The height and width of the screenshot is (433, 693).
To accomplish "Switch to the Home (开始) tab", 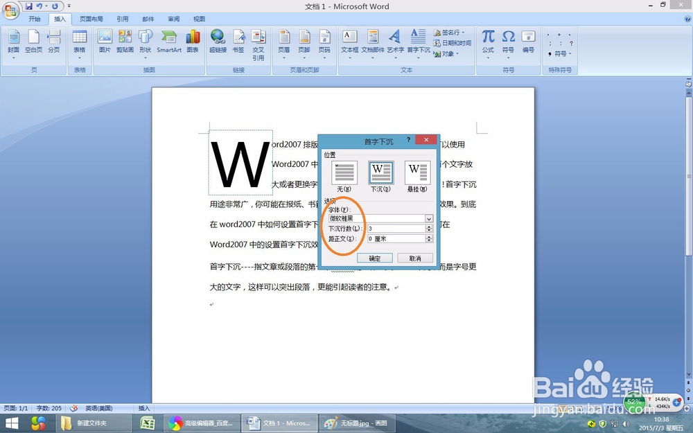I will coord(35,19).
